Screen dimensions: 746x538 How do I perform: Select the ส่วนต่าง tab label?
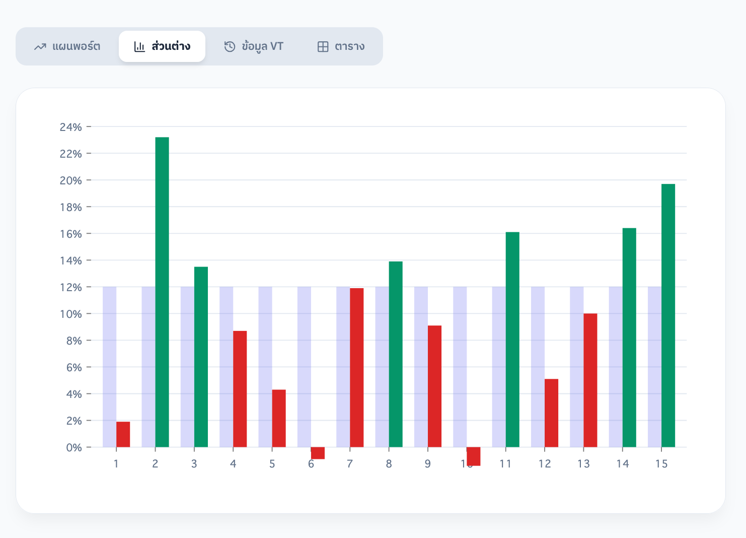coord(171,46)
